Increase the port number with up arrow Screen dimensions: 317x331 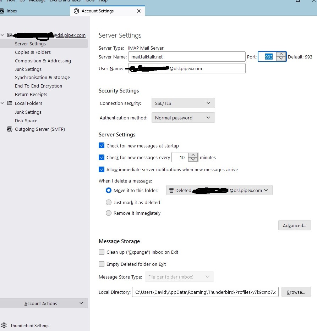pyautogui.click(x=281, y=54)
